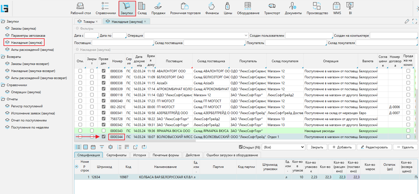Open the Транспорт truck icon
Screen dimensions: 419x194
coord(272,6)
